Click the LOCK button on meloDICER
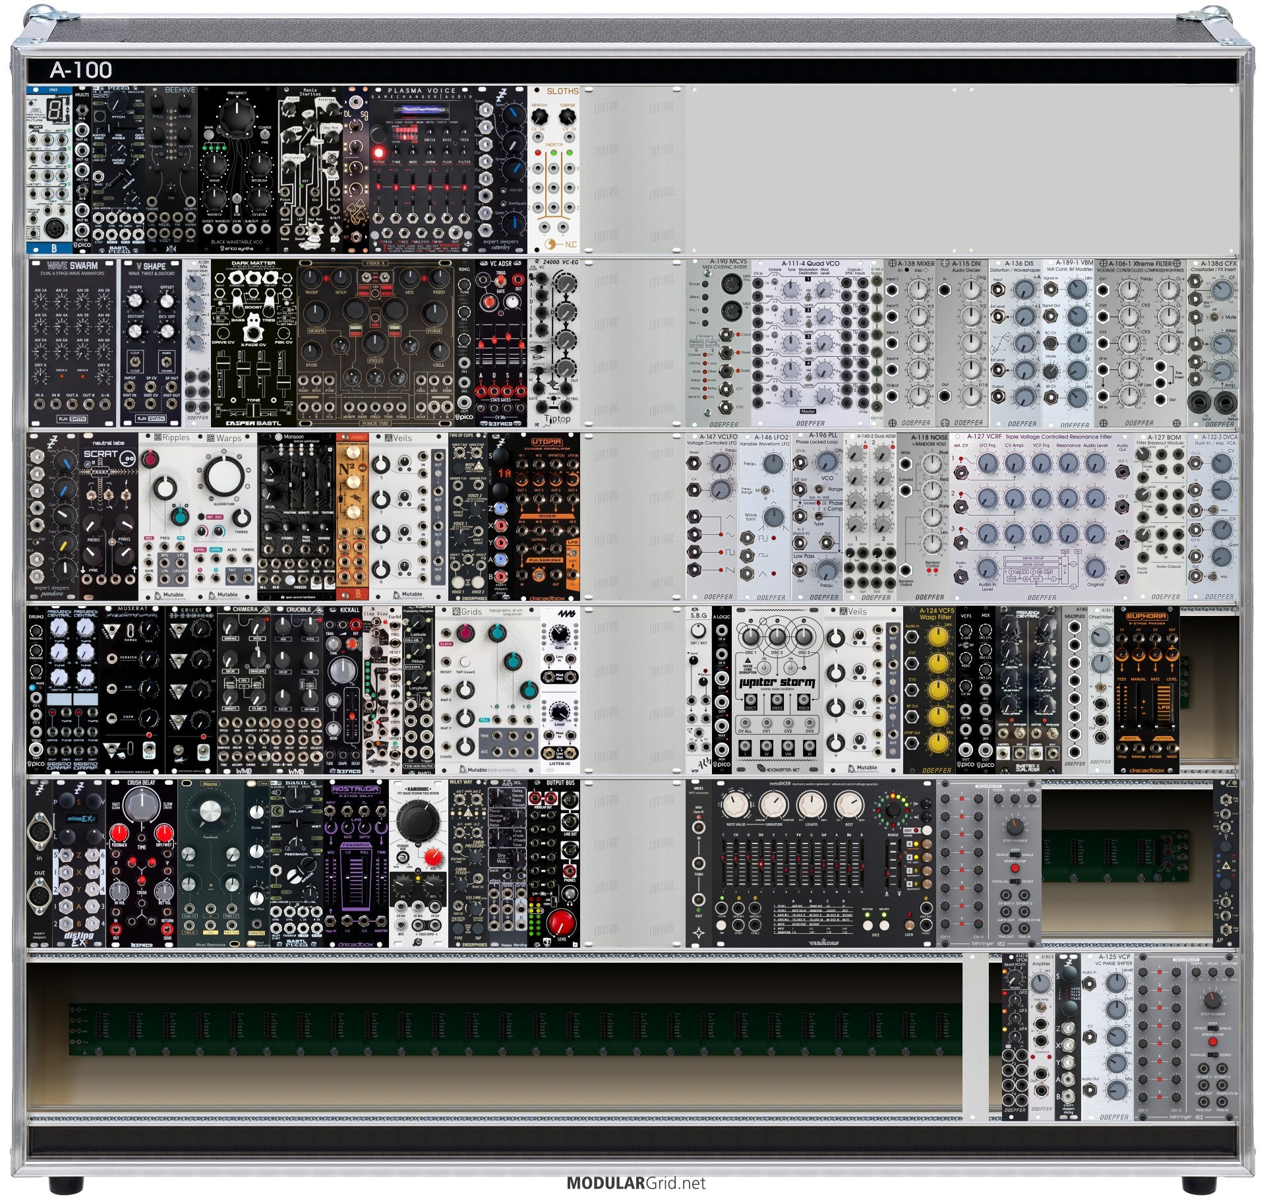Viewport: 1273px width, 1197px height. pos(910,925)
